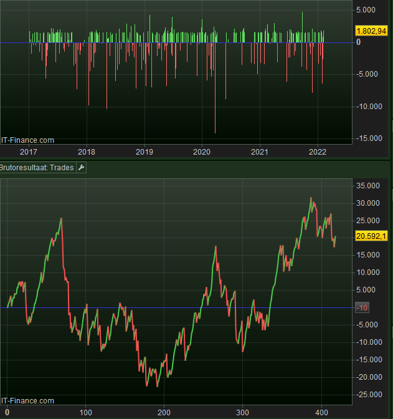
Task: Select the Brutoresultaat: Trades panel label
Action: click(x=37, y=168)
